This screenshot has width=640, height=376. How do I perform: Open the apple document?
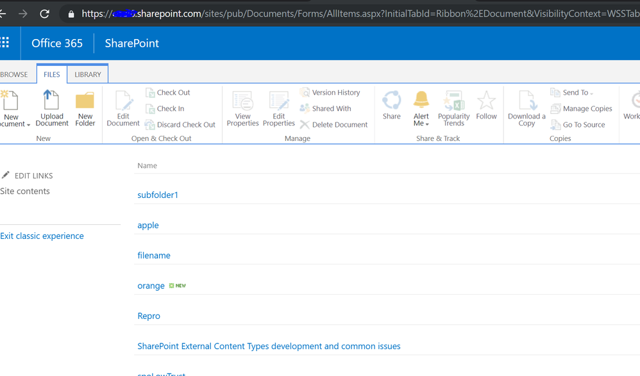(x=148, y=225)
